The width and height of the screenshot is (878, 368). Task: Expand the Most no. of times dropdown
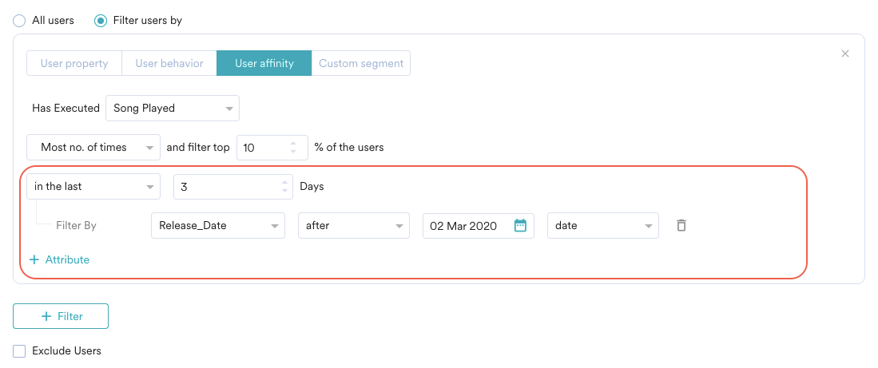[93, 148]
